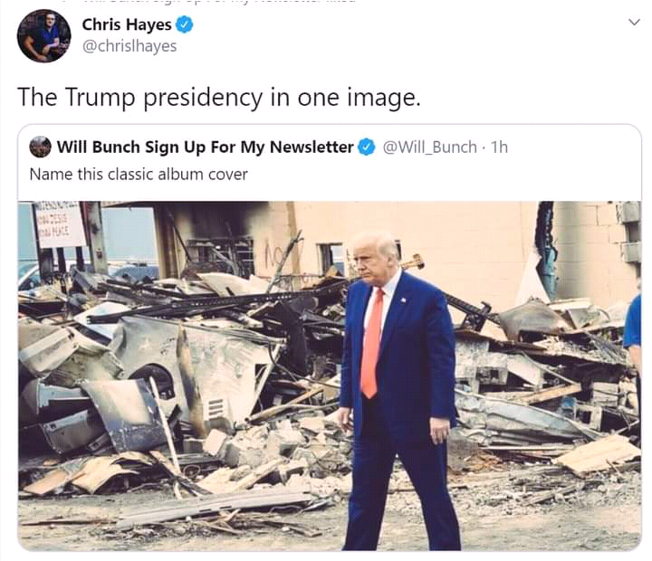Open the Chris Hayes display name link
Screen dimensions: 652x561
click(127, 24)
